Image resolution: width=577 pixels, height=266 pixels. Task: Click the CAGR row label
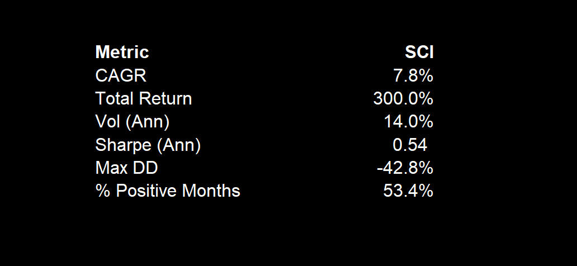pos(121,75)
